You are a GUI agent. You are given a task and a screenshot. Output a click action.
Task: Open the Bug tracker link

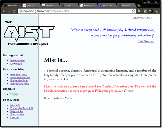[x=17, y=111]
